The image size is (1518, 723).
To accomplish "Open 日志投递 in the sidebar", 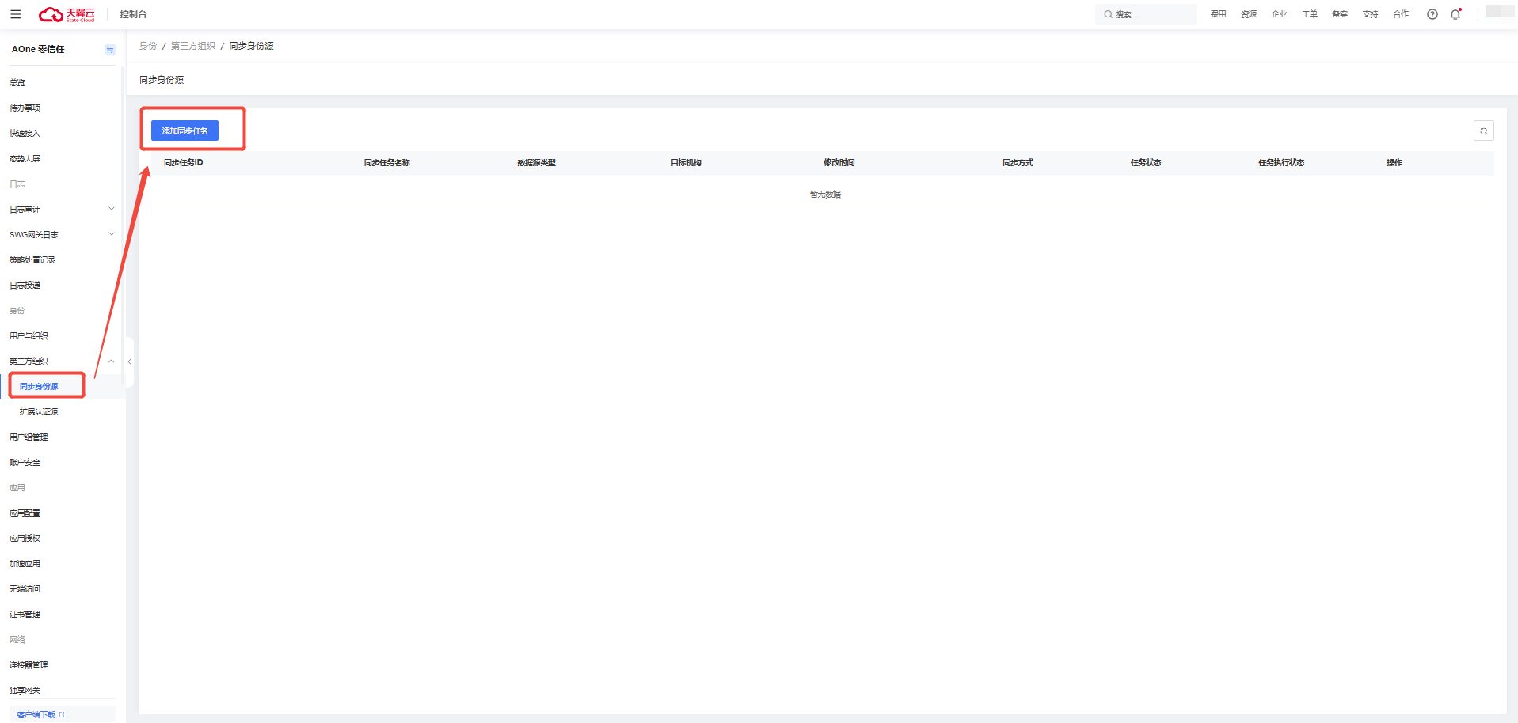I will tap(25, 285).
